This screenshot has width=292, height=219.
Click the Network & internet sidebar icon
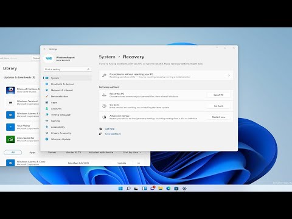click(47, 90)
